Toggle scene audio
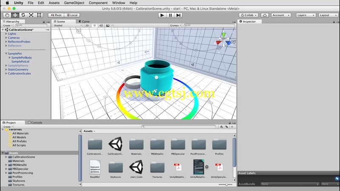This screenshot has height=191, width=340. 101,25
